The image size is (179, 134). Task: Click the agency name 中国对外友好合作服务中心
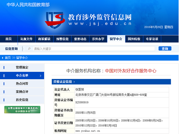pyautogui.click(x=131, y=71)
